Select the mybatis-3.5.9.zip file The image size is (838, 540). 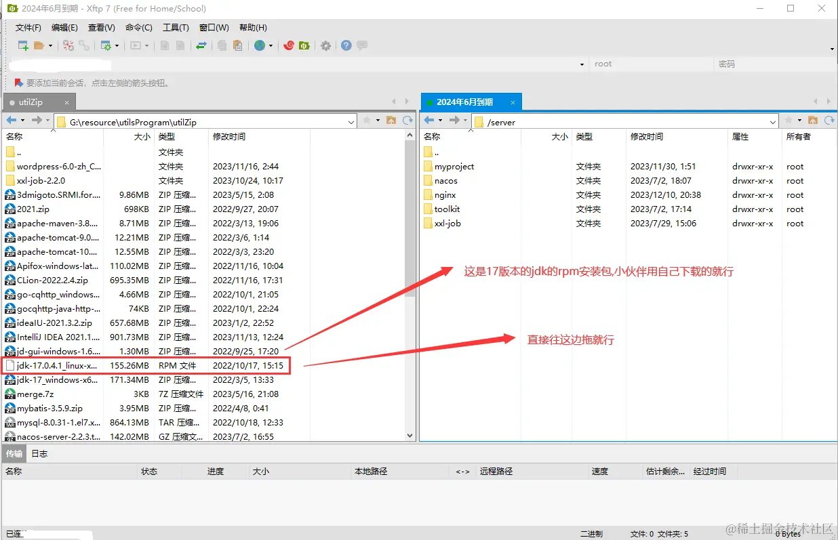click(x=49, y=409)
